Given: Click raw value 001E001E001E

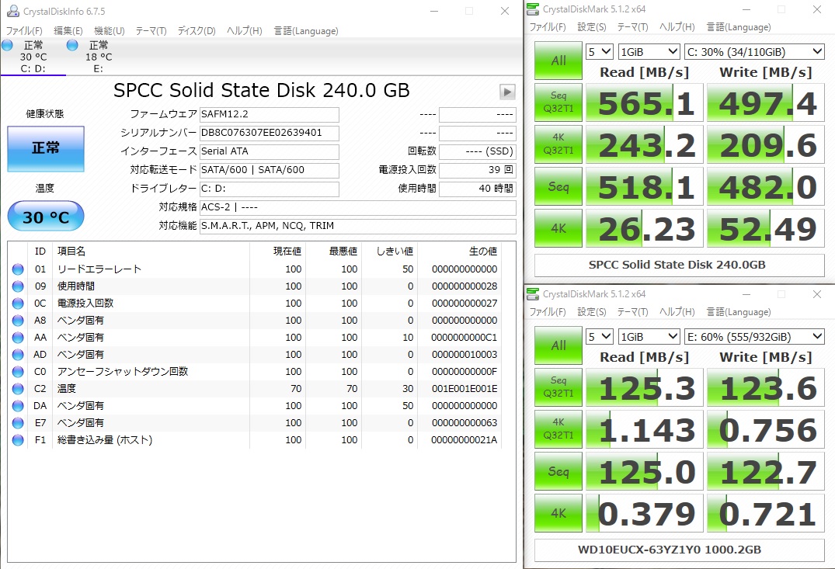Looking at the screenshot, I should 464,389.
